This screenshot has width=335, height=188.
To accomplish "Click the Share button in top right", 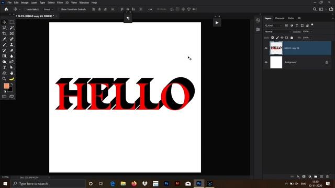I will pos(331,9).
